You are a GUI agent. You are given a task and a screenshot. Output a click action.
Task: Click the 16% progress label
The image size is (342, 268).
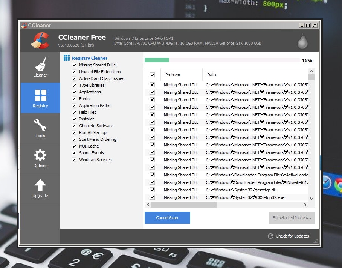[307, 60]
